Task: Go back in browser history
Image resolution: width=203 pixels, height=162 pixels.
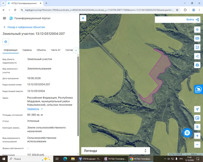Action: pyautogui.click(x=3, y=10)
